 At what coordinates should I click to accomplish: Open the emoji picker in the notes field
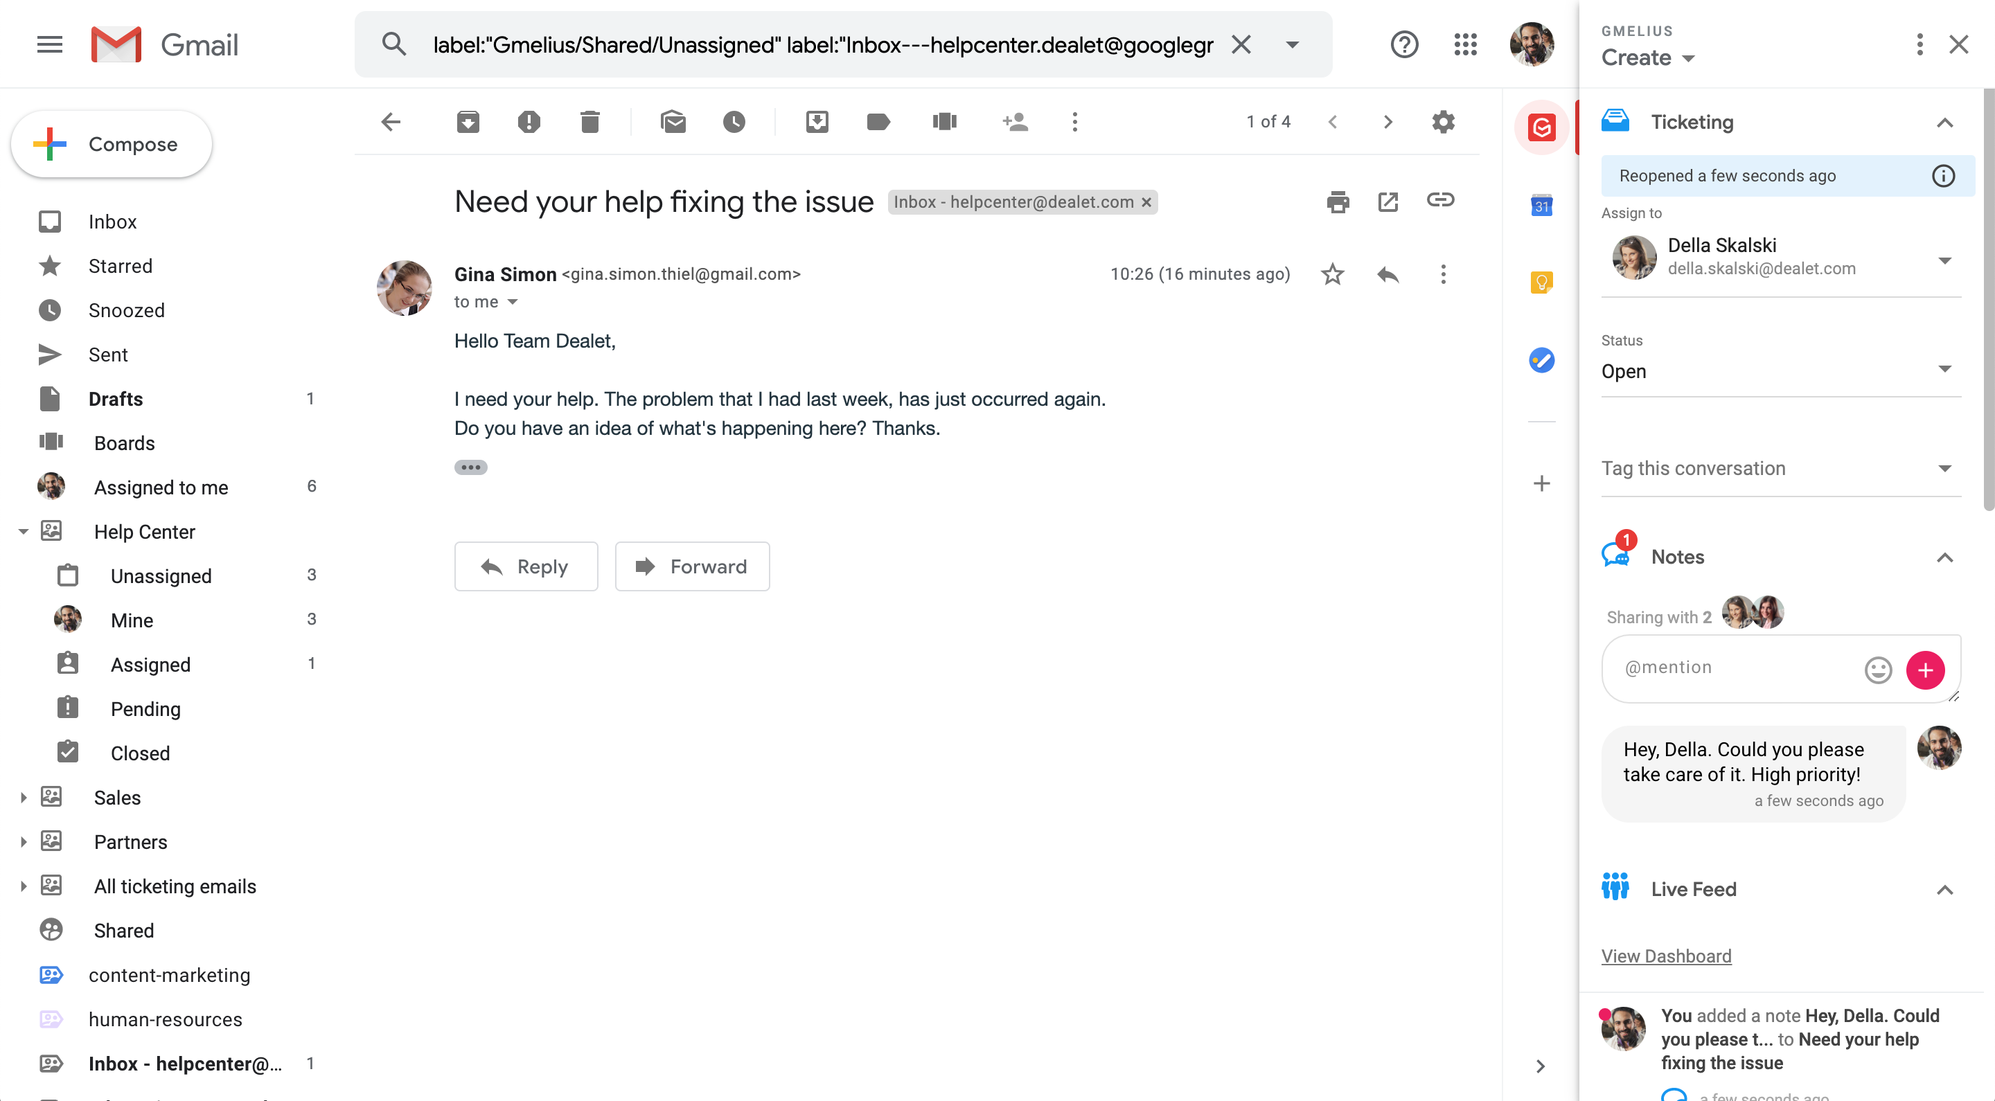coord(1877,670)
